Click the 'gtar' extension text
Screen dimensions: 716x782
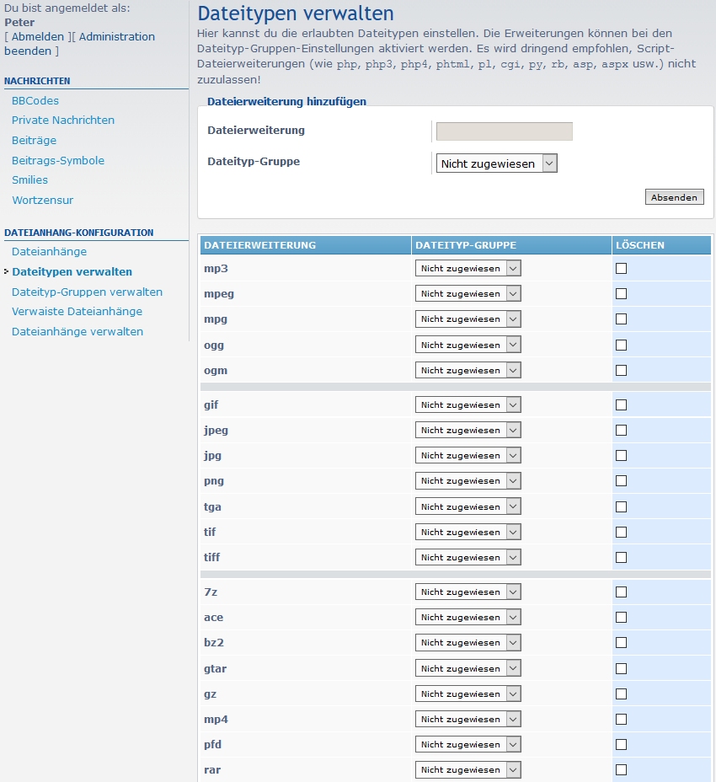point(216,668)
